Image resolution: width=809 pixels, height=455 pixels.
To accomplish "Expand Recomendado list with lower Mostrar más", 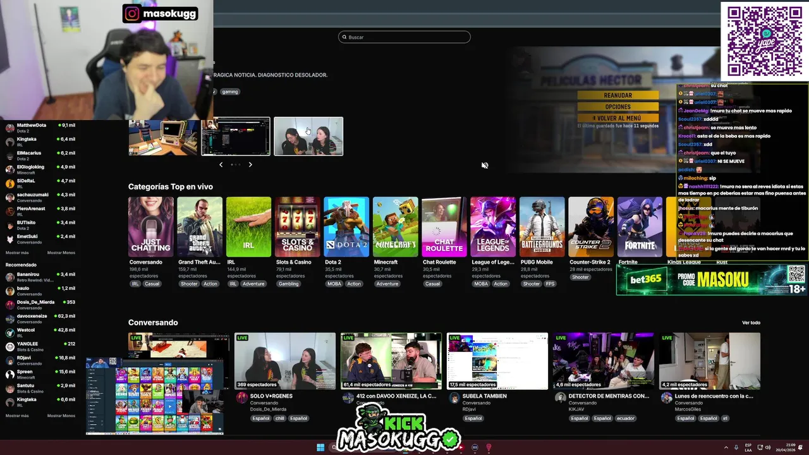I will 17,416.
